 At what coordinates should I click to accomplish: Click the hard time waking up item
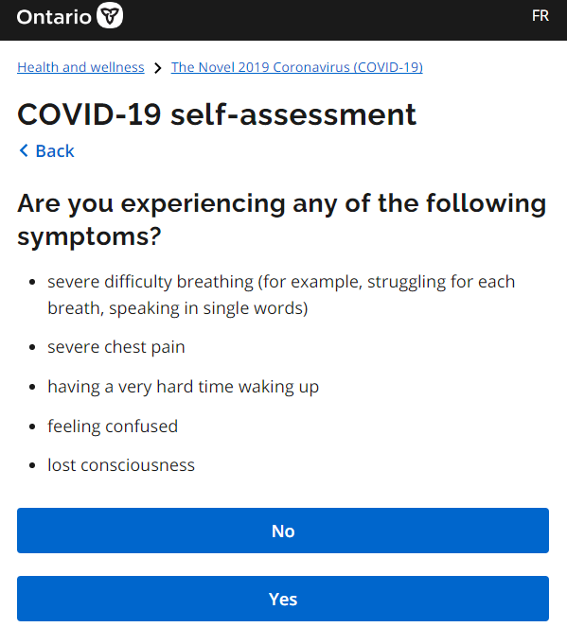click(184, 387)
